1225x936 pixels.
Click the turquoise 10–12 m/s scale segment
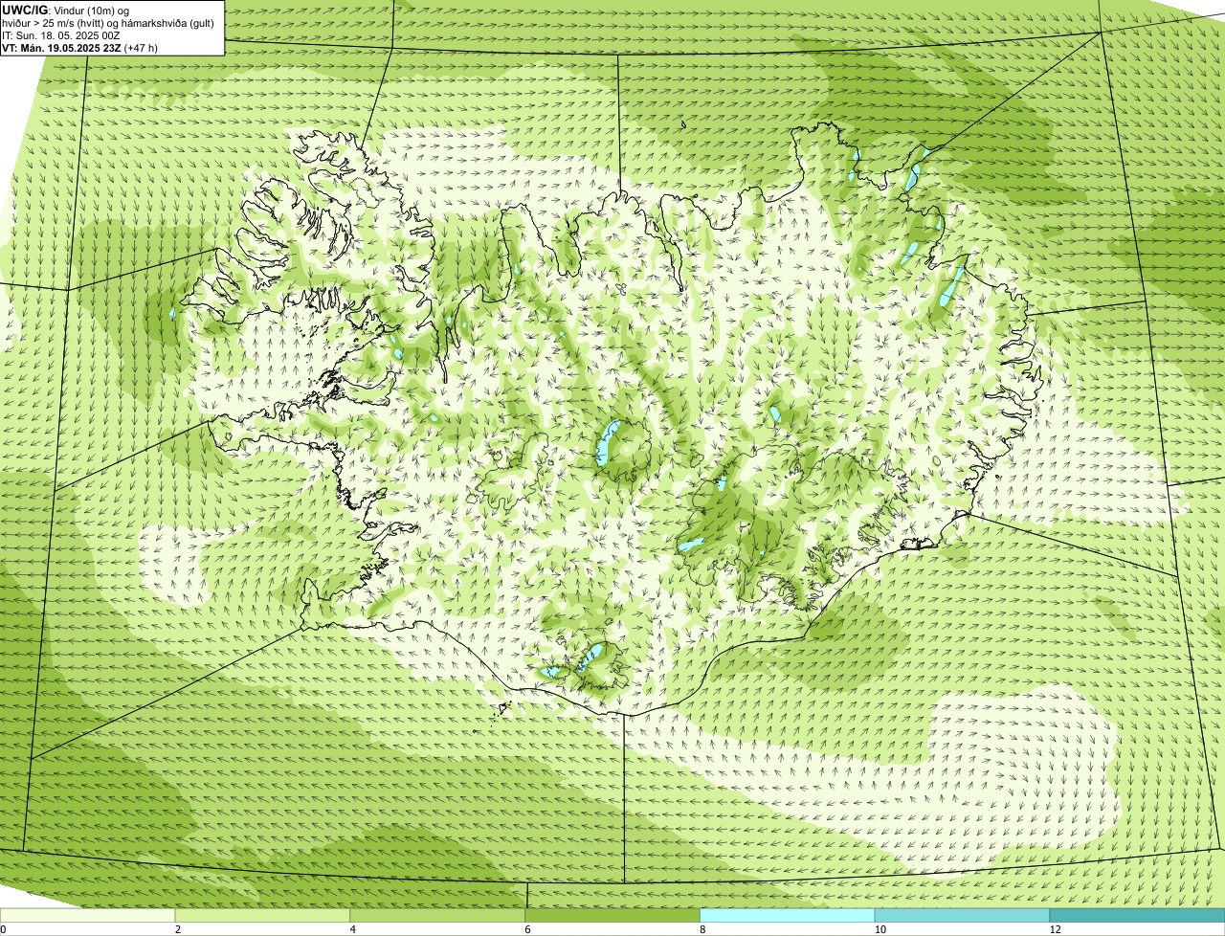coord(964,916)
